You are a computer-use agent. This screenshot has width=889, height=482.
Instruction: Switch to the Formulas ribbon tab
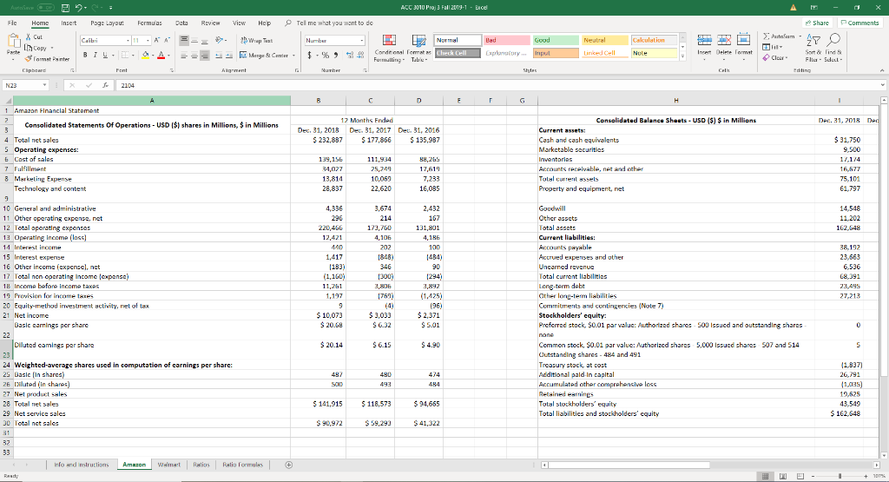(149, 23)
